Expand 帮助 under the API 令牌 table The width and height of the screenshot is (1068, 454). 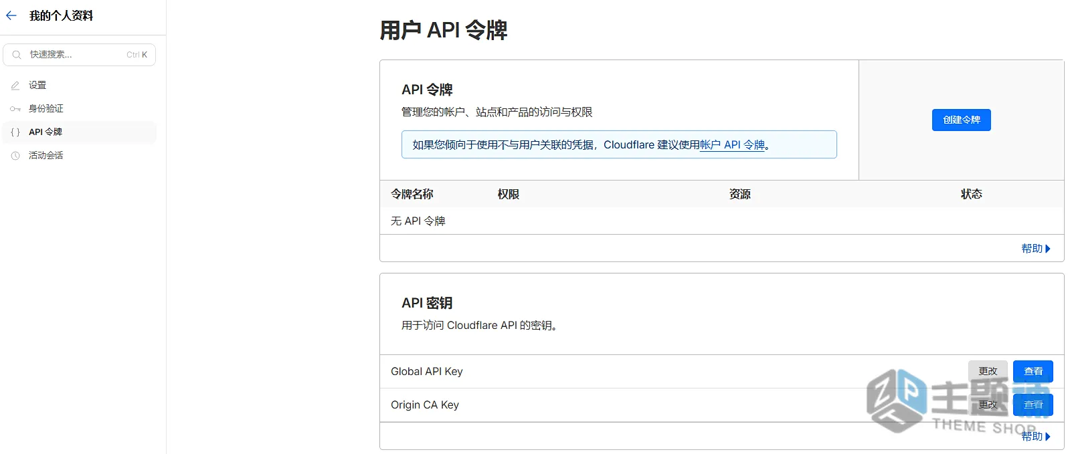point(1036,248)
